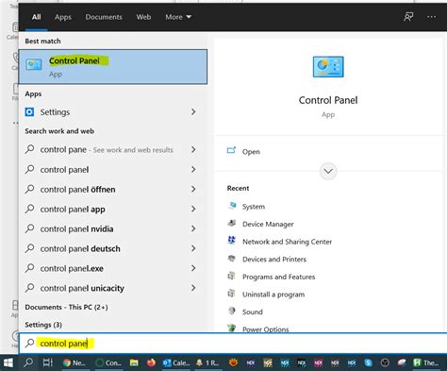
Task: Click the 'Documents - This PC (2+)' heading
Action: tap(66, 307)
